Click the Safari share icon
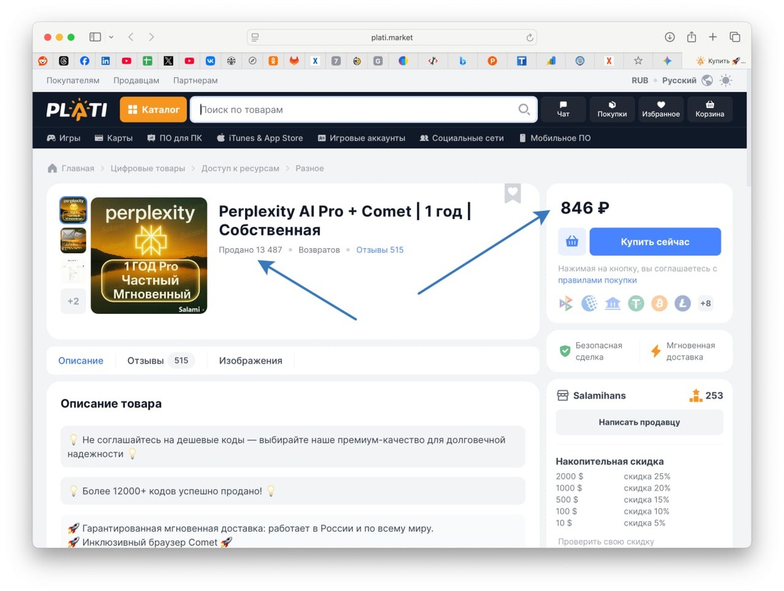The image size is (784, 591). pyautogui.click(x=691, y=37)
